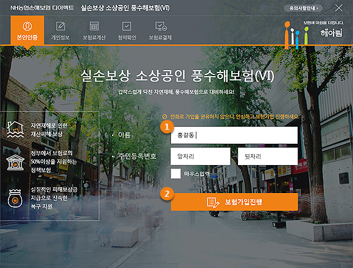Close the insurance signup window
The image size is (353, 268).
pos(338,8)
